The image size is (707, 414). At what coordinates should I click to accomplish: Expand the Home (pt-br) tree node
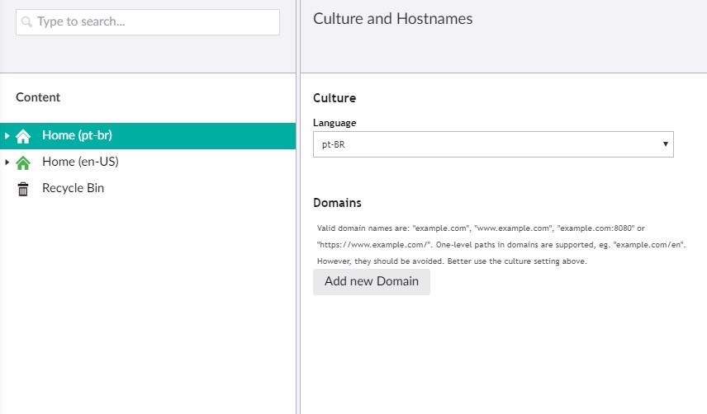[7, 135]
